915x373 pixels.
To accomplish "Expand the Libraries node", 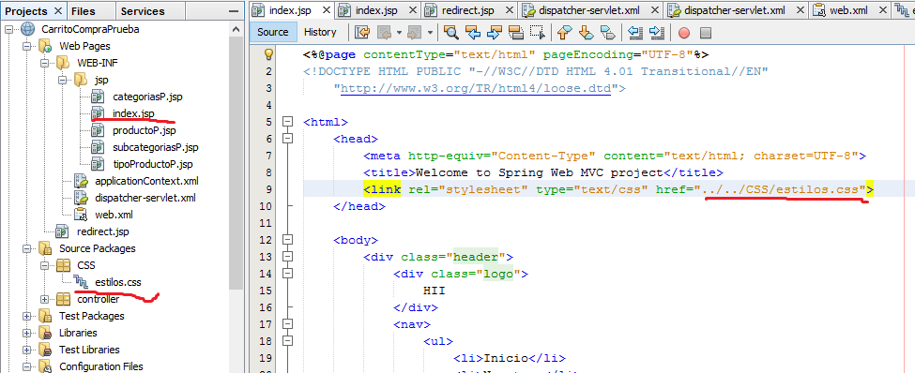I will click(26, 334).
